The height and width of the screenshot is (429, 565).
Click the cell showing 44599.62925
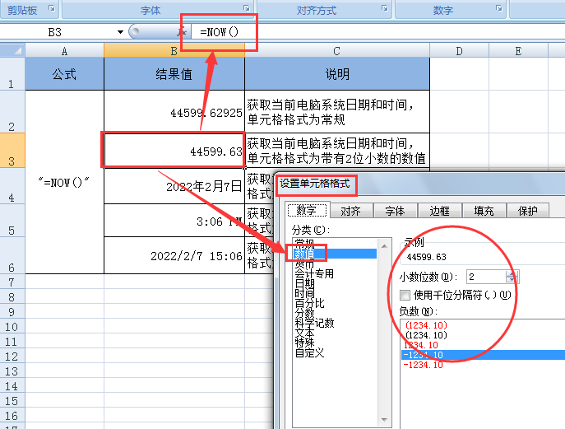174,111
